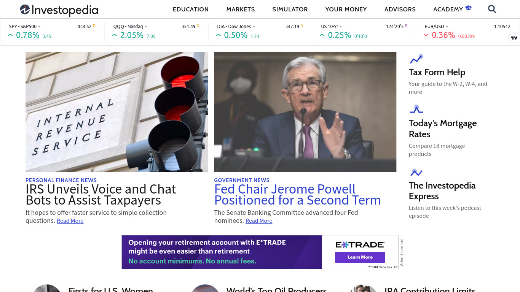The width and height of the screenshot is (520, 292).
Task: Click the E*TRADE retirement ad banner
Action: coord(260,252)
